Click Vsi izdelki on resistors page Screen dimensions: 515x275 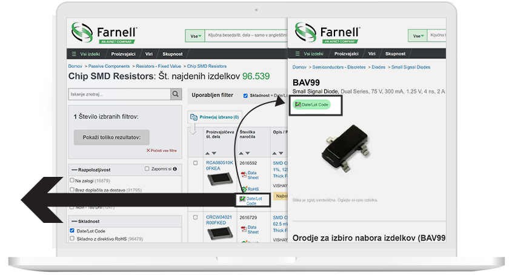[90, 54]
